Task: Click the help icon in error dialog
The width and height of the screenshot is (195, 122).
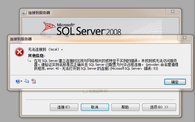Action: tap(18, 81)
